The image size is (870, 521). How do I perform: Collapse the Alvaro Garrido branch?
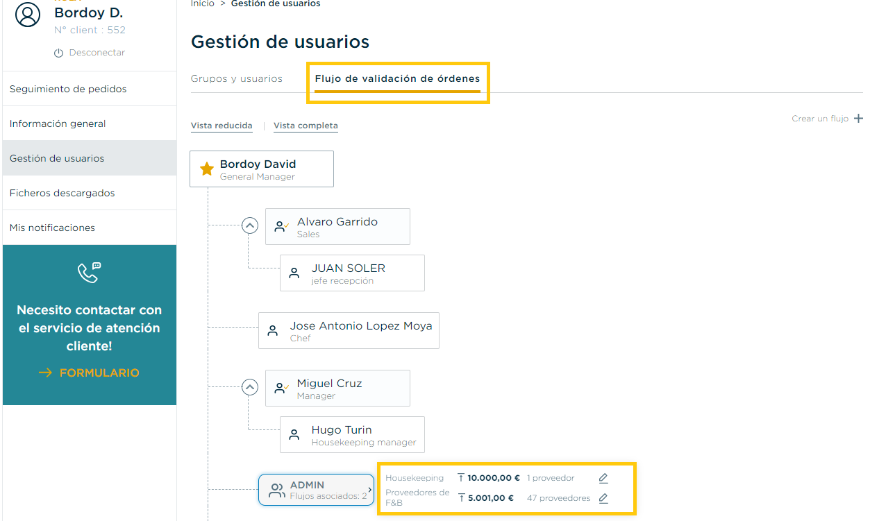250,225
